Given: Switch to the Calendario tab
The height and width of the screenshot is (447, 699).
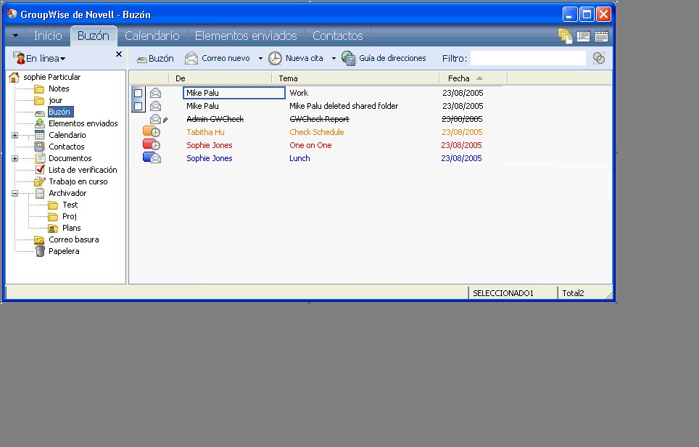Looking at the screenshot, I should [152, 36].
